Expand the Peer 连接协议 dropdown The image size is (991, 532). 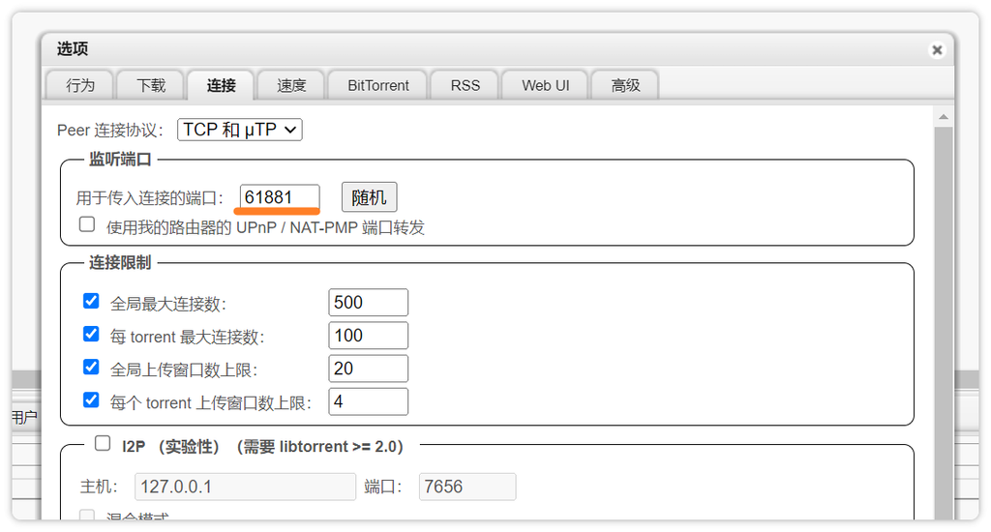(x=240, y=130)
